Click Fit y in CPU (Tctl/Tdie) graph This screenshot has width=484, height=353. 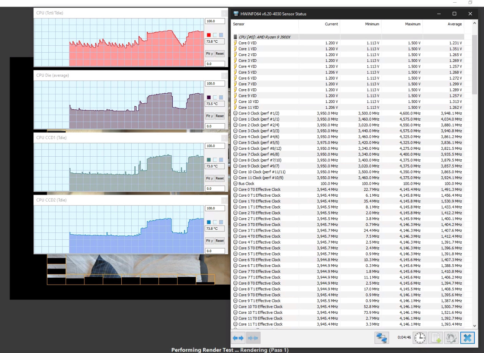coord(210,54)
